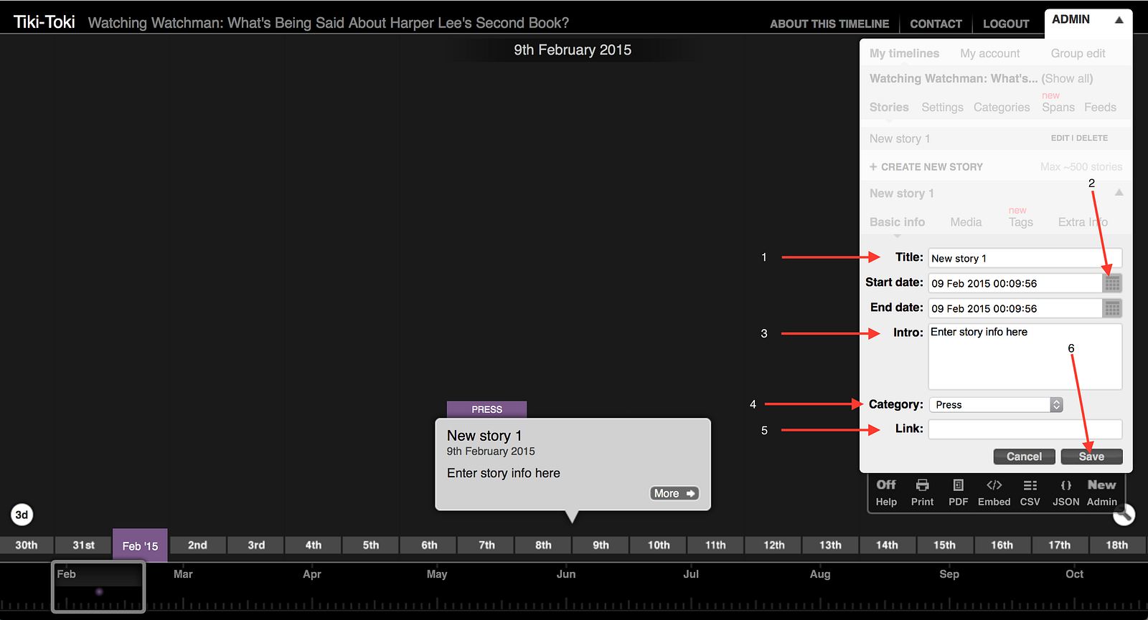Open the Embed code option
The width and height of the screenshot is (1148, 620).
point(994,492)
